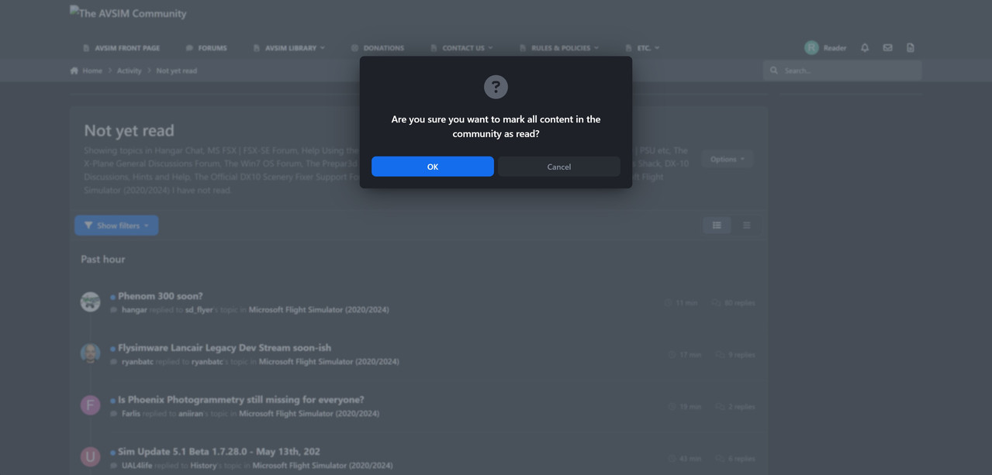
Task: Expand the AVSIM Library dropdown
Action: pyautogui.click(x=289, y=48)
